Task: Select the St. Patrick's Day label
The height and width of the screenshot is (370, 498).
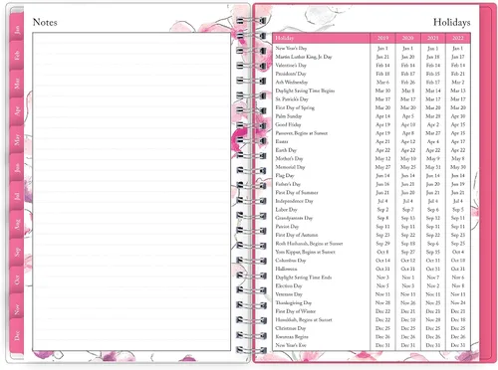Action: [x=292, y=99]
